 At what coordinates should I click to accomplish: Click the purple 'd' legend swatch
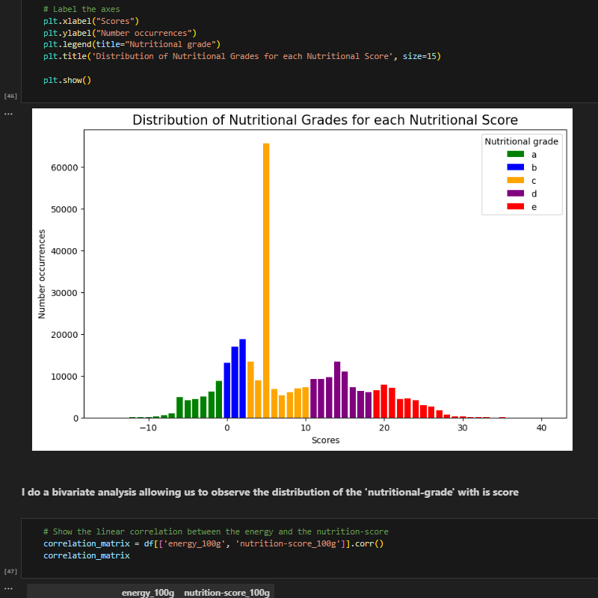[515, 194]
